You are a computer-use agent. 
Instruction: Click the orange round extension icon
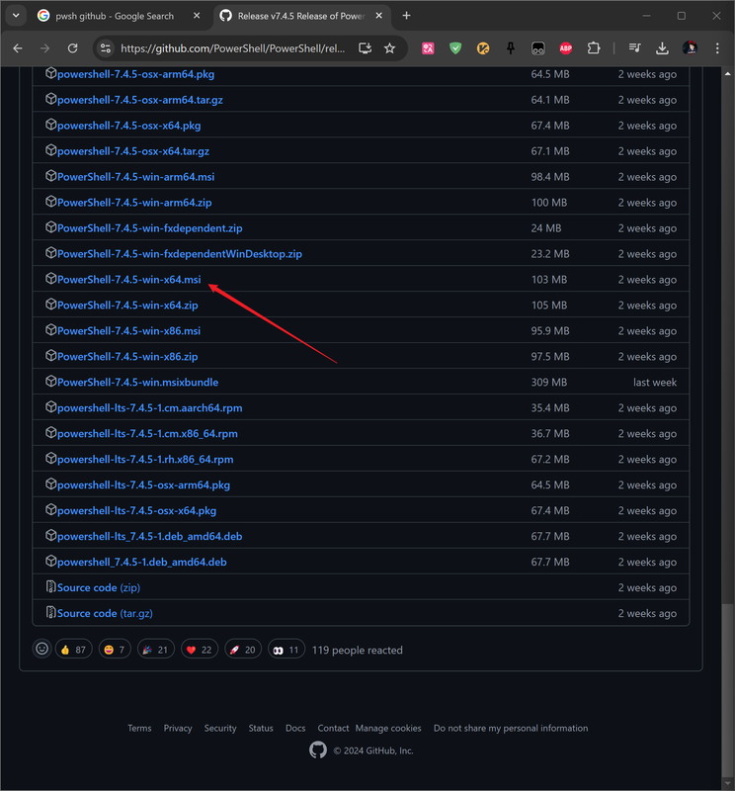coord(483,48)
